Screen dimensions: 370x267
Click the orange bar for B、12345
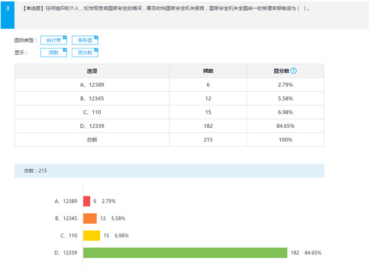click(x=90, y=218)
